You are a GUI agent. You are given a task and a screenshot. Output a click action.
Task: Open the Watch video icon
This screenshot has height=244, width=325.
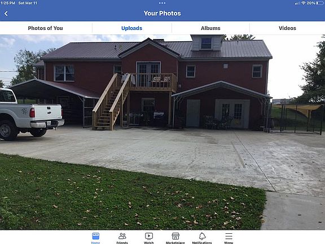point(149,236)
